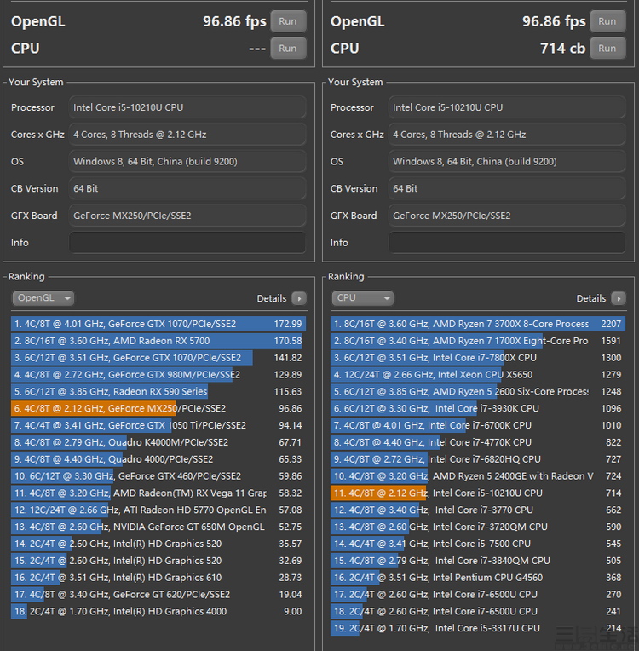Screen dimensions: 639x651
Task: Open the OpenGL ranking dropdown
Action: (43, 298)
